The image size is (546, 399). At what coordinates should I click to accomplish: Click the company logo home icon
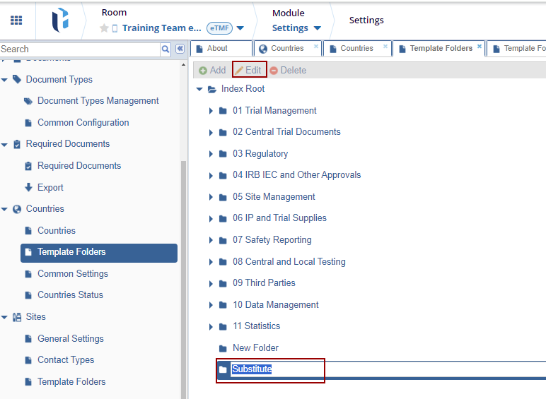point(60,20)
